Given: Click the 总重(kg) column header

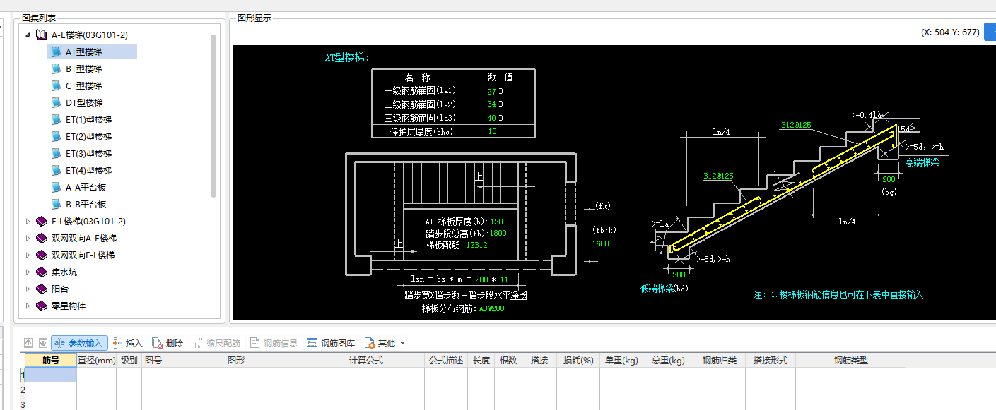Looking at the screenshot, I should pos(668,360).
